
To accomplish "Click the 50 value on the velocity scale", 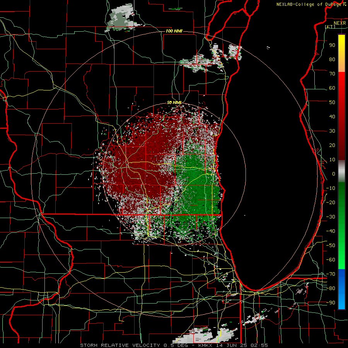I will tap(332, 102).
